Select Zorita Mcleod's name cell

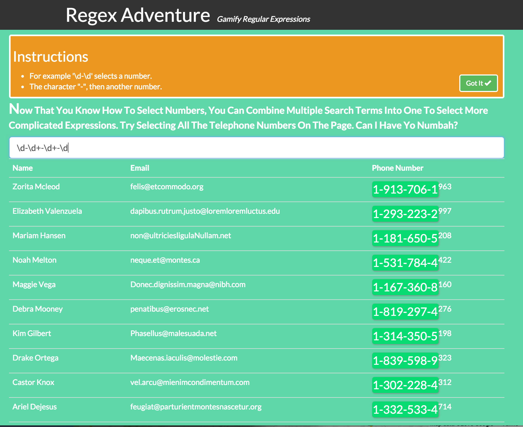(x=36, y=187)
